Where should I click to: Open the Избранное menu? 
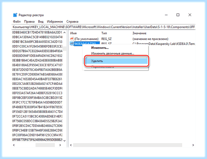point(55,21)
